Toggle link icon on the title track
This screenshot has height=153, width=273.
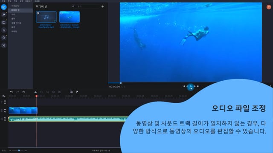pyautogui.click(x=5, y=103)
